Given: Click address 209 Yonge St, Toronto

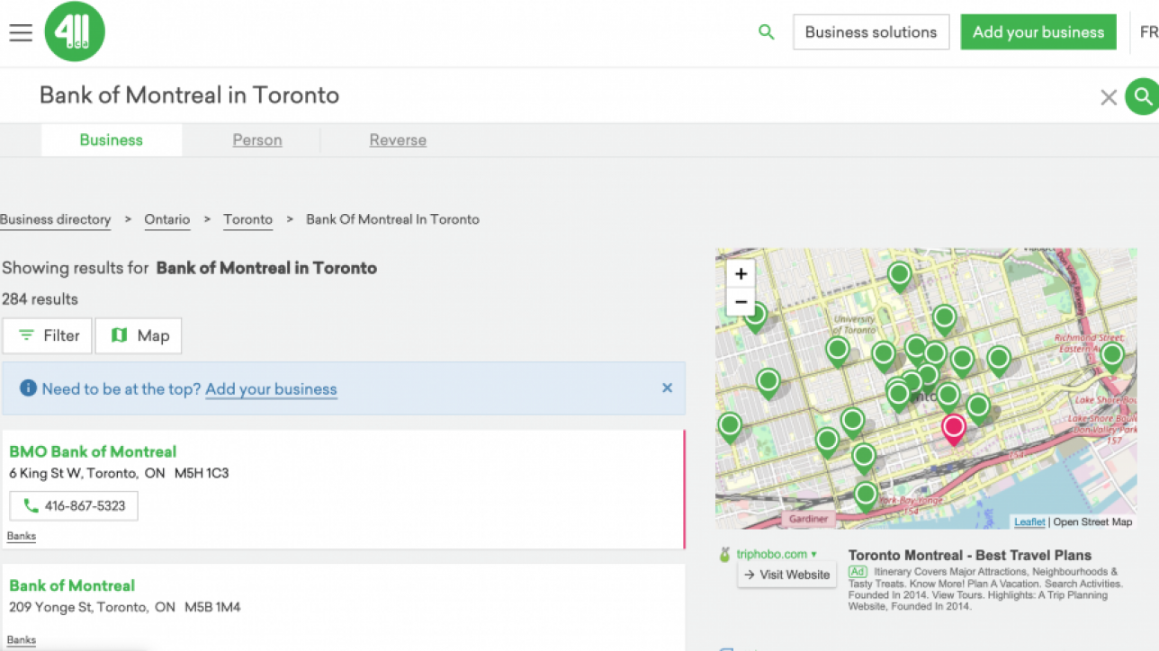Looking at the screenshot, I should point(125,607).
